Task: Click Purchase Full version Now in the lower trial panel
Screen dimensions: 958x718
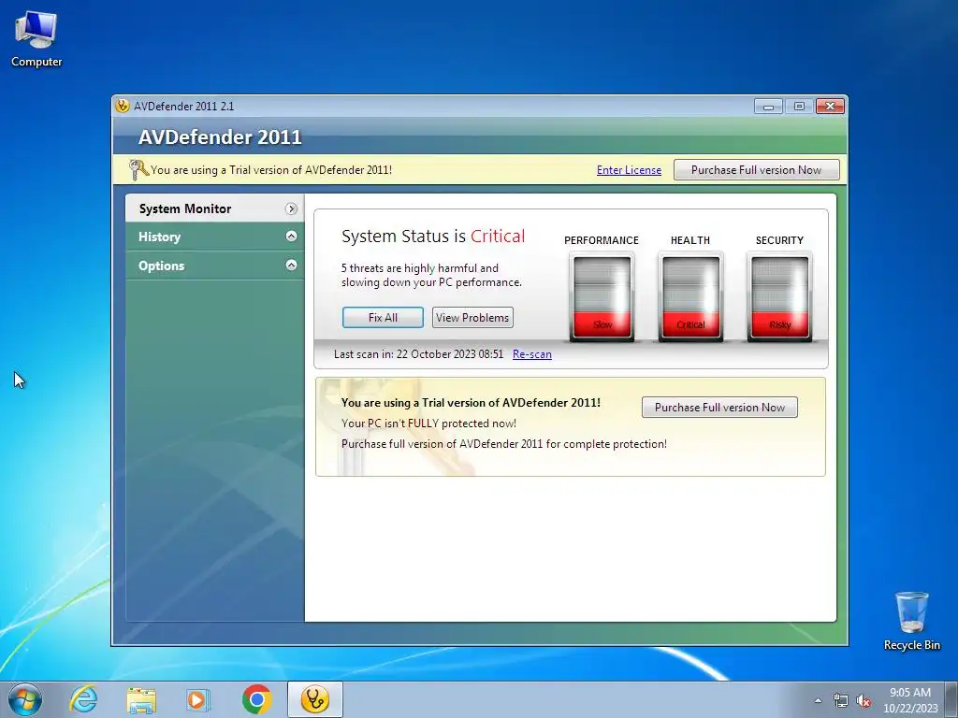Action: coord(719,408)
